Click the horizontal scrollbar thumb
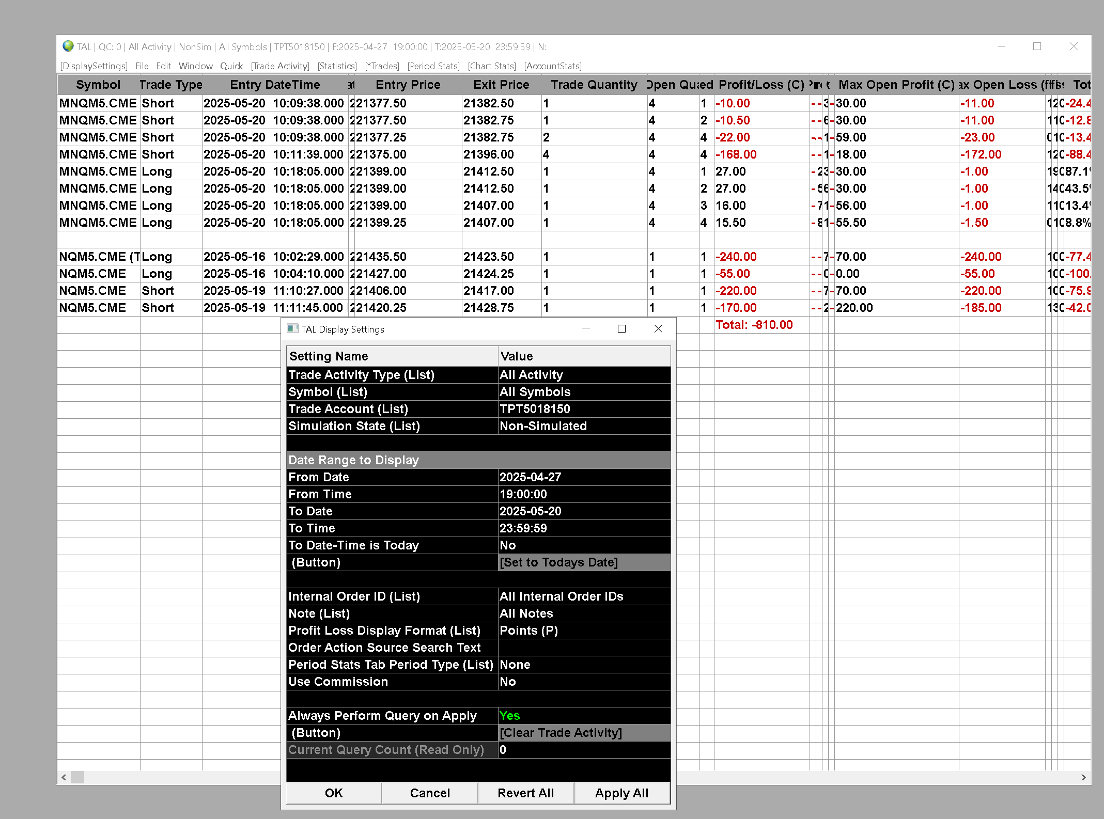1104x819 pixels. click(x=77, y=777)
